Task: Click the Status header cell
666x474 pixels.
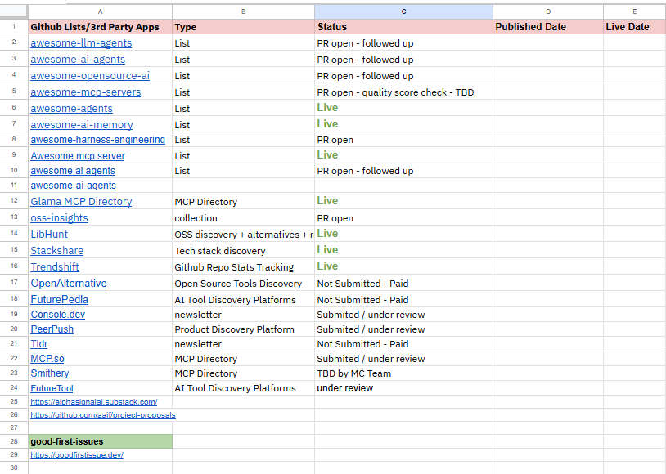Action: (x=403, y=27)
